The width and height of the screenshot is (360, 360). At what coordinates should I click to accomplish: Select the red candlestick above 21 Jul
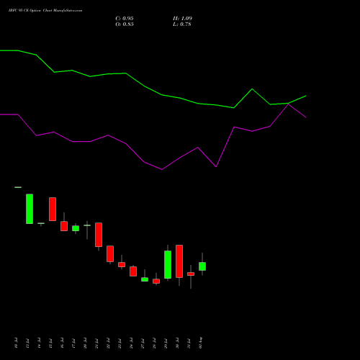99,235
